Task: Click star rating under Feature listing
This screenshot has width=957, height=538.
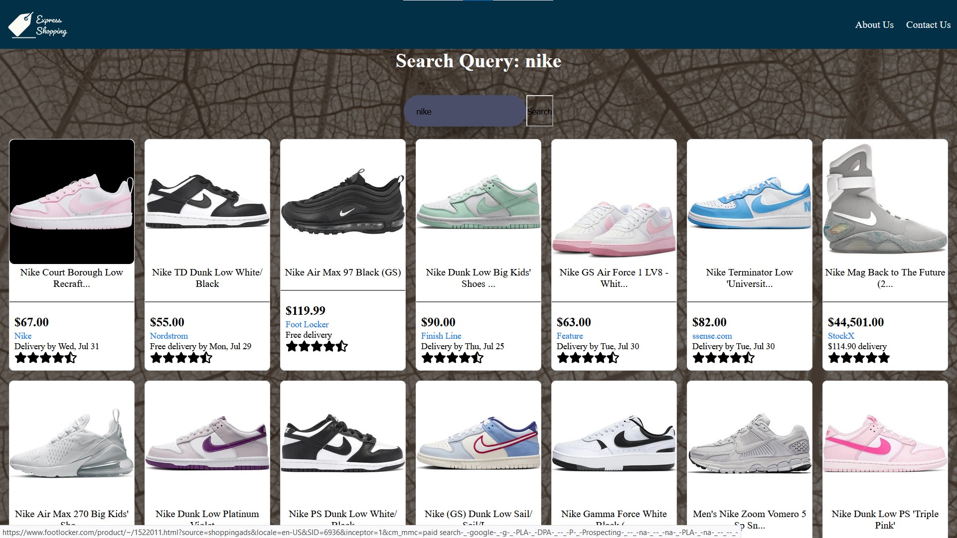Action: [x=588, y=358]
